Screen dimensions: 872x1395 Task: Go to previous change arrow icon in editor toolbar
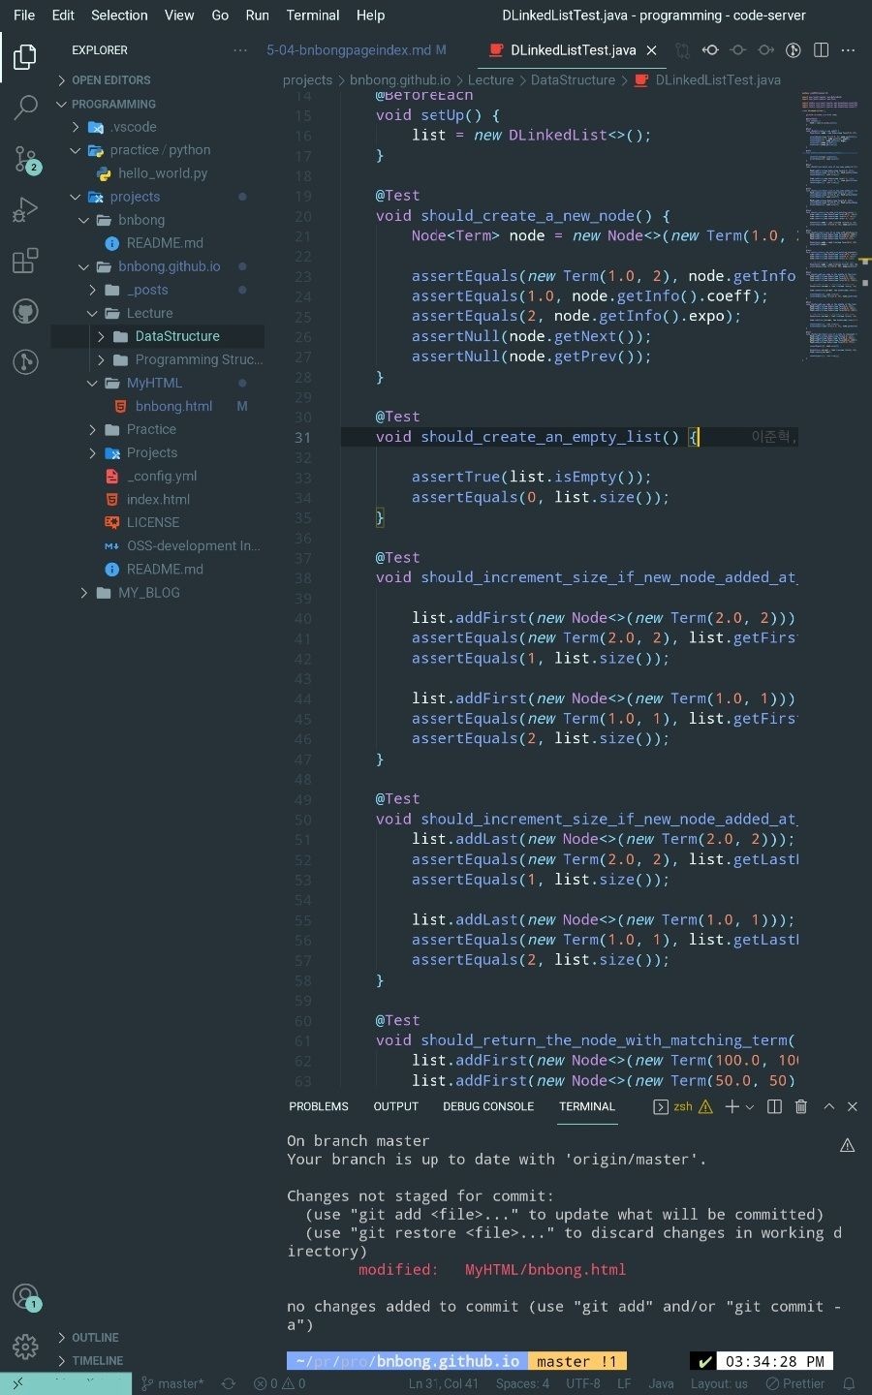pos(710,50)
